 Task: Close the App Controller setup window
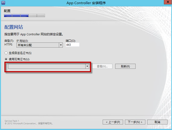[x=168, y=2]
